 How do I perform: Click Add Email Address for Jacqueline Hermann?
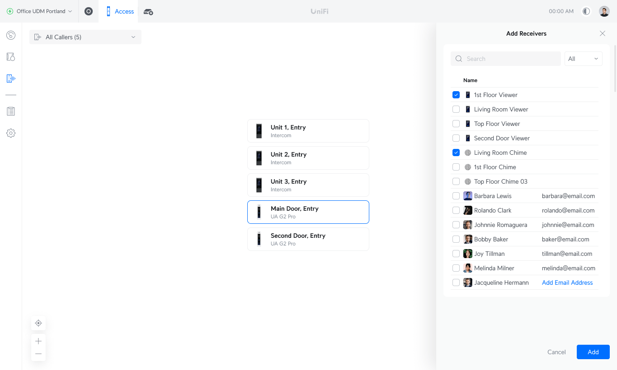coord(567,282)
